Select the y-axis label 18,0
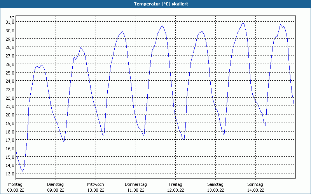The width and height of the screenshot is (311, 194). (x=10, y=132)
